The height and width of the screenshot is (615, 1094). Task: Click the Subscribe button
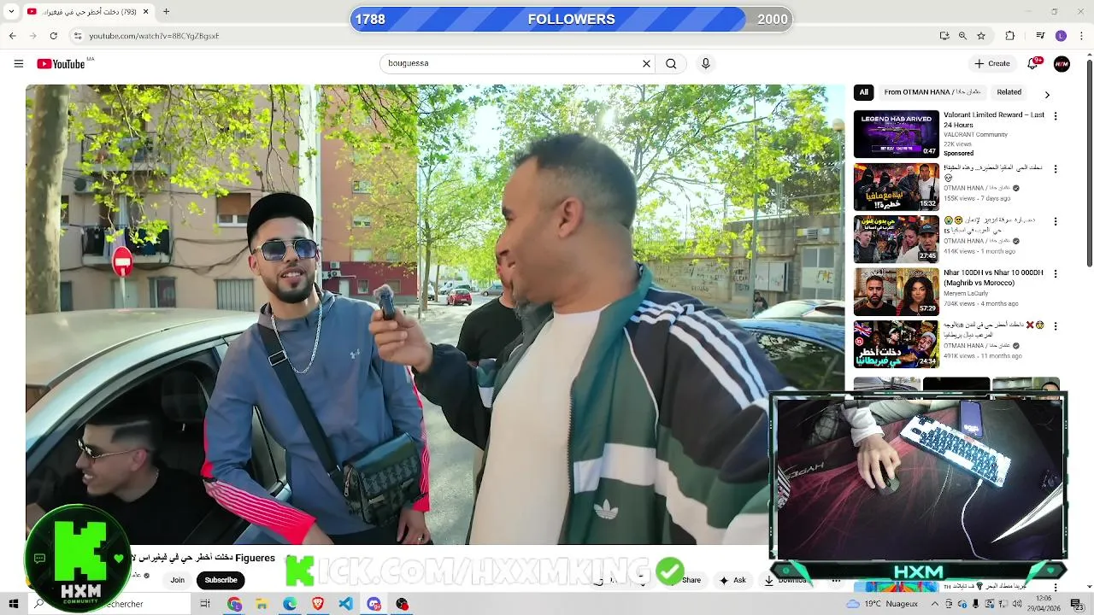pos(221,580)
